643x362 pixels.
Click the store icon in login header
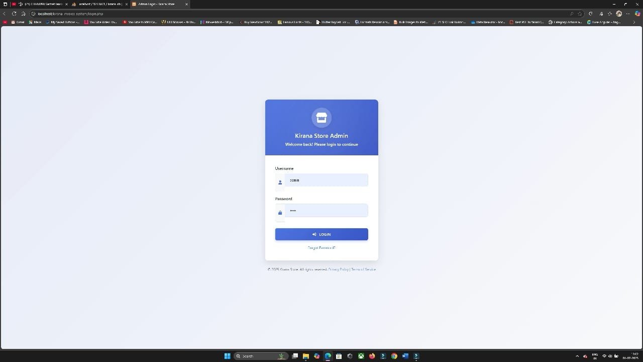[321, 118]
